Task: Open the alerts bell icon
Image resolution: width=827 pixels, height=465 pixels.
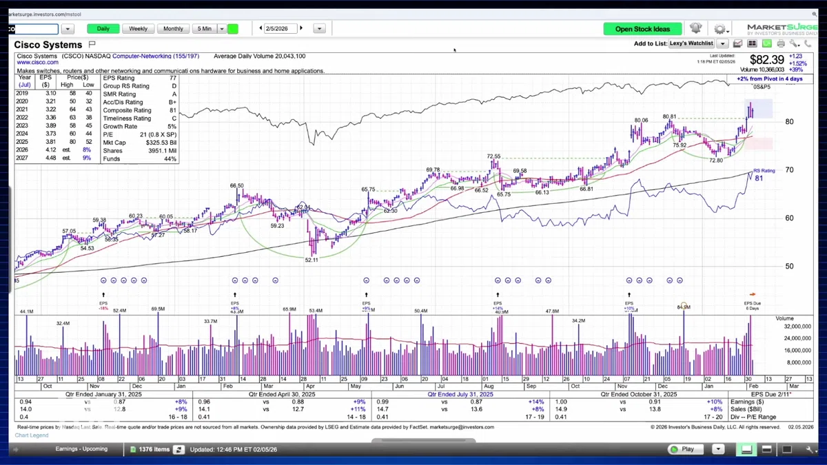Action: click(695, 28)
